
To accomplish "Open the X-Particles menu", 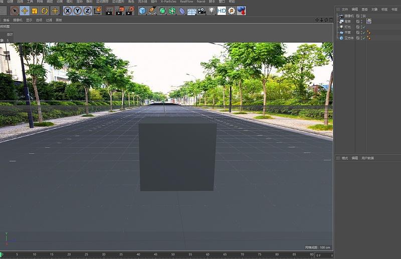I will point(168,2).
